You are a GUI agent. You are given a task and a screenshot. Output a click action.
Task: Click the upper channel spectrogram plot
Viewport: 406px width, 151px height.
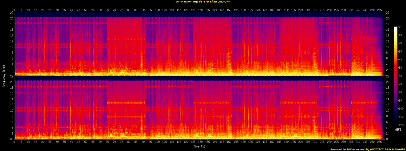pos(199,43)
